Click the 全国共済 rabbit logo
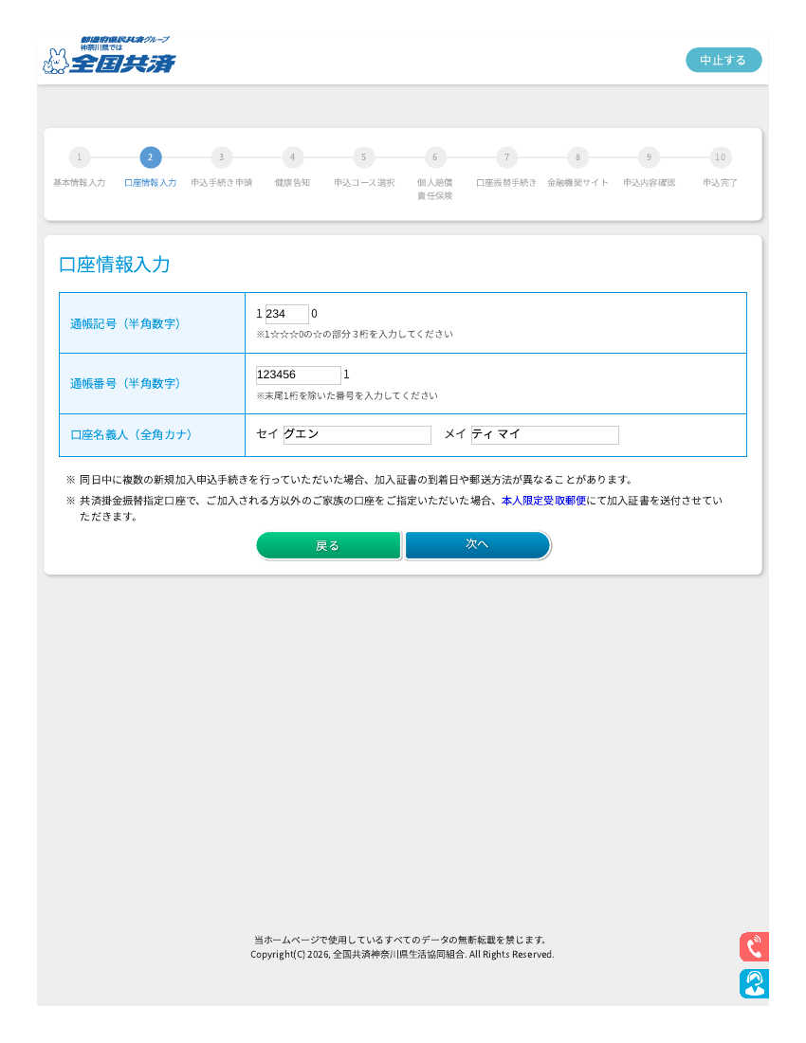 coord(109,55)
